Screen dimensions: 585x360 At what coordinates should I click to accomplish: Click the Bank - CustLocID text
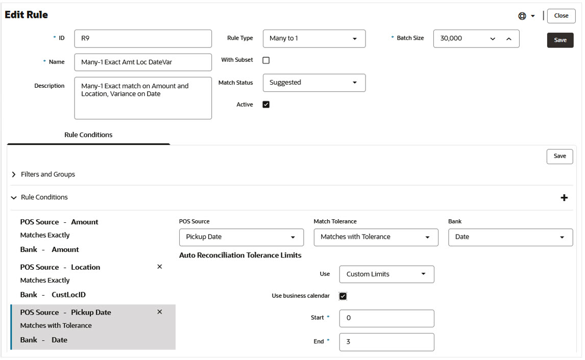[x=53, y=295]
